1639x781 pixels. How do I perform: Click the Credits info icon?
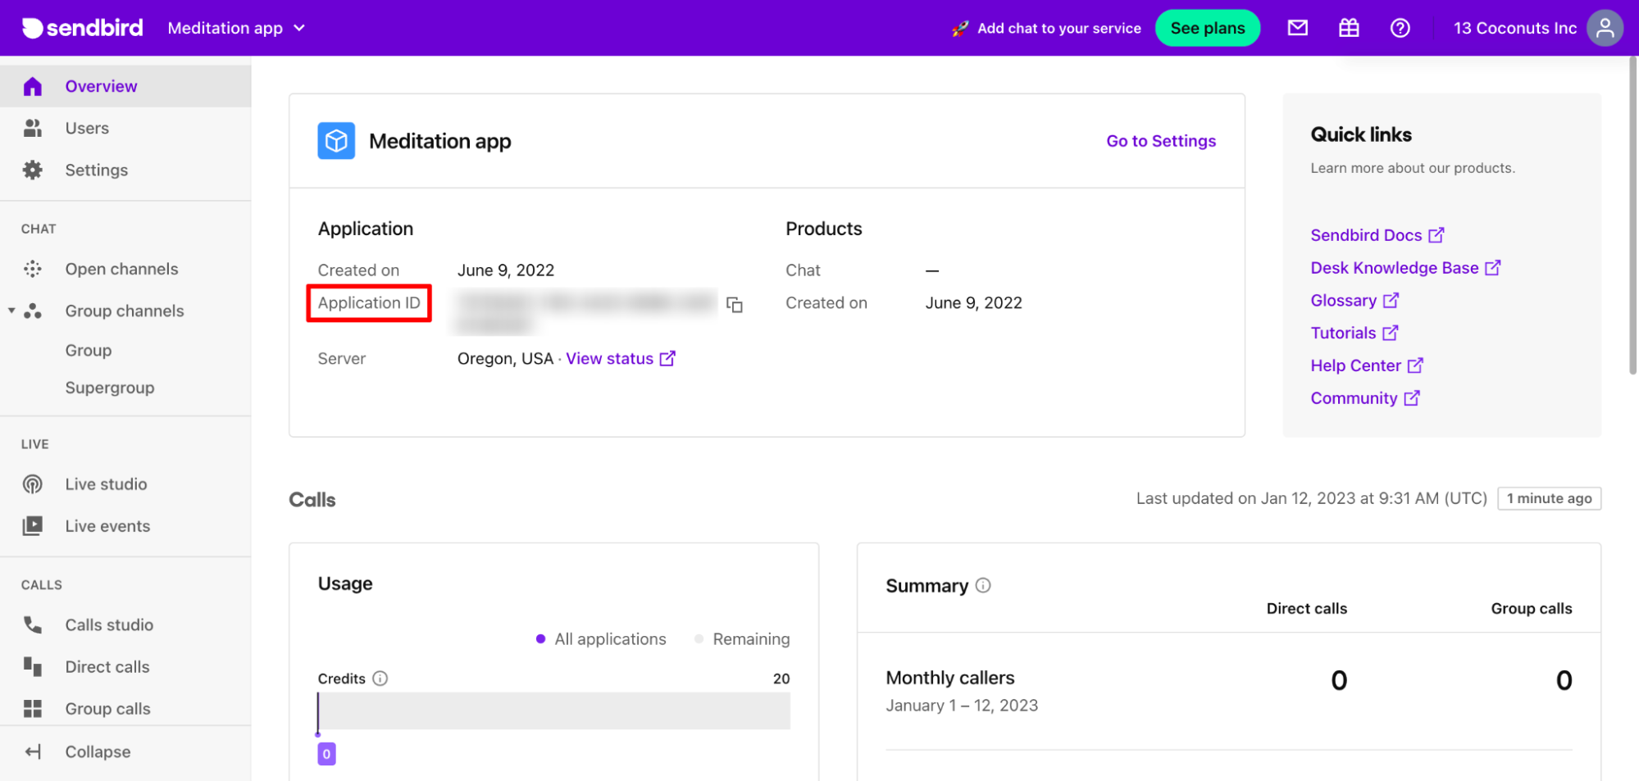[380, 679]
